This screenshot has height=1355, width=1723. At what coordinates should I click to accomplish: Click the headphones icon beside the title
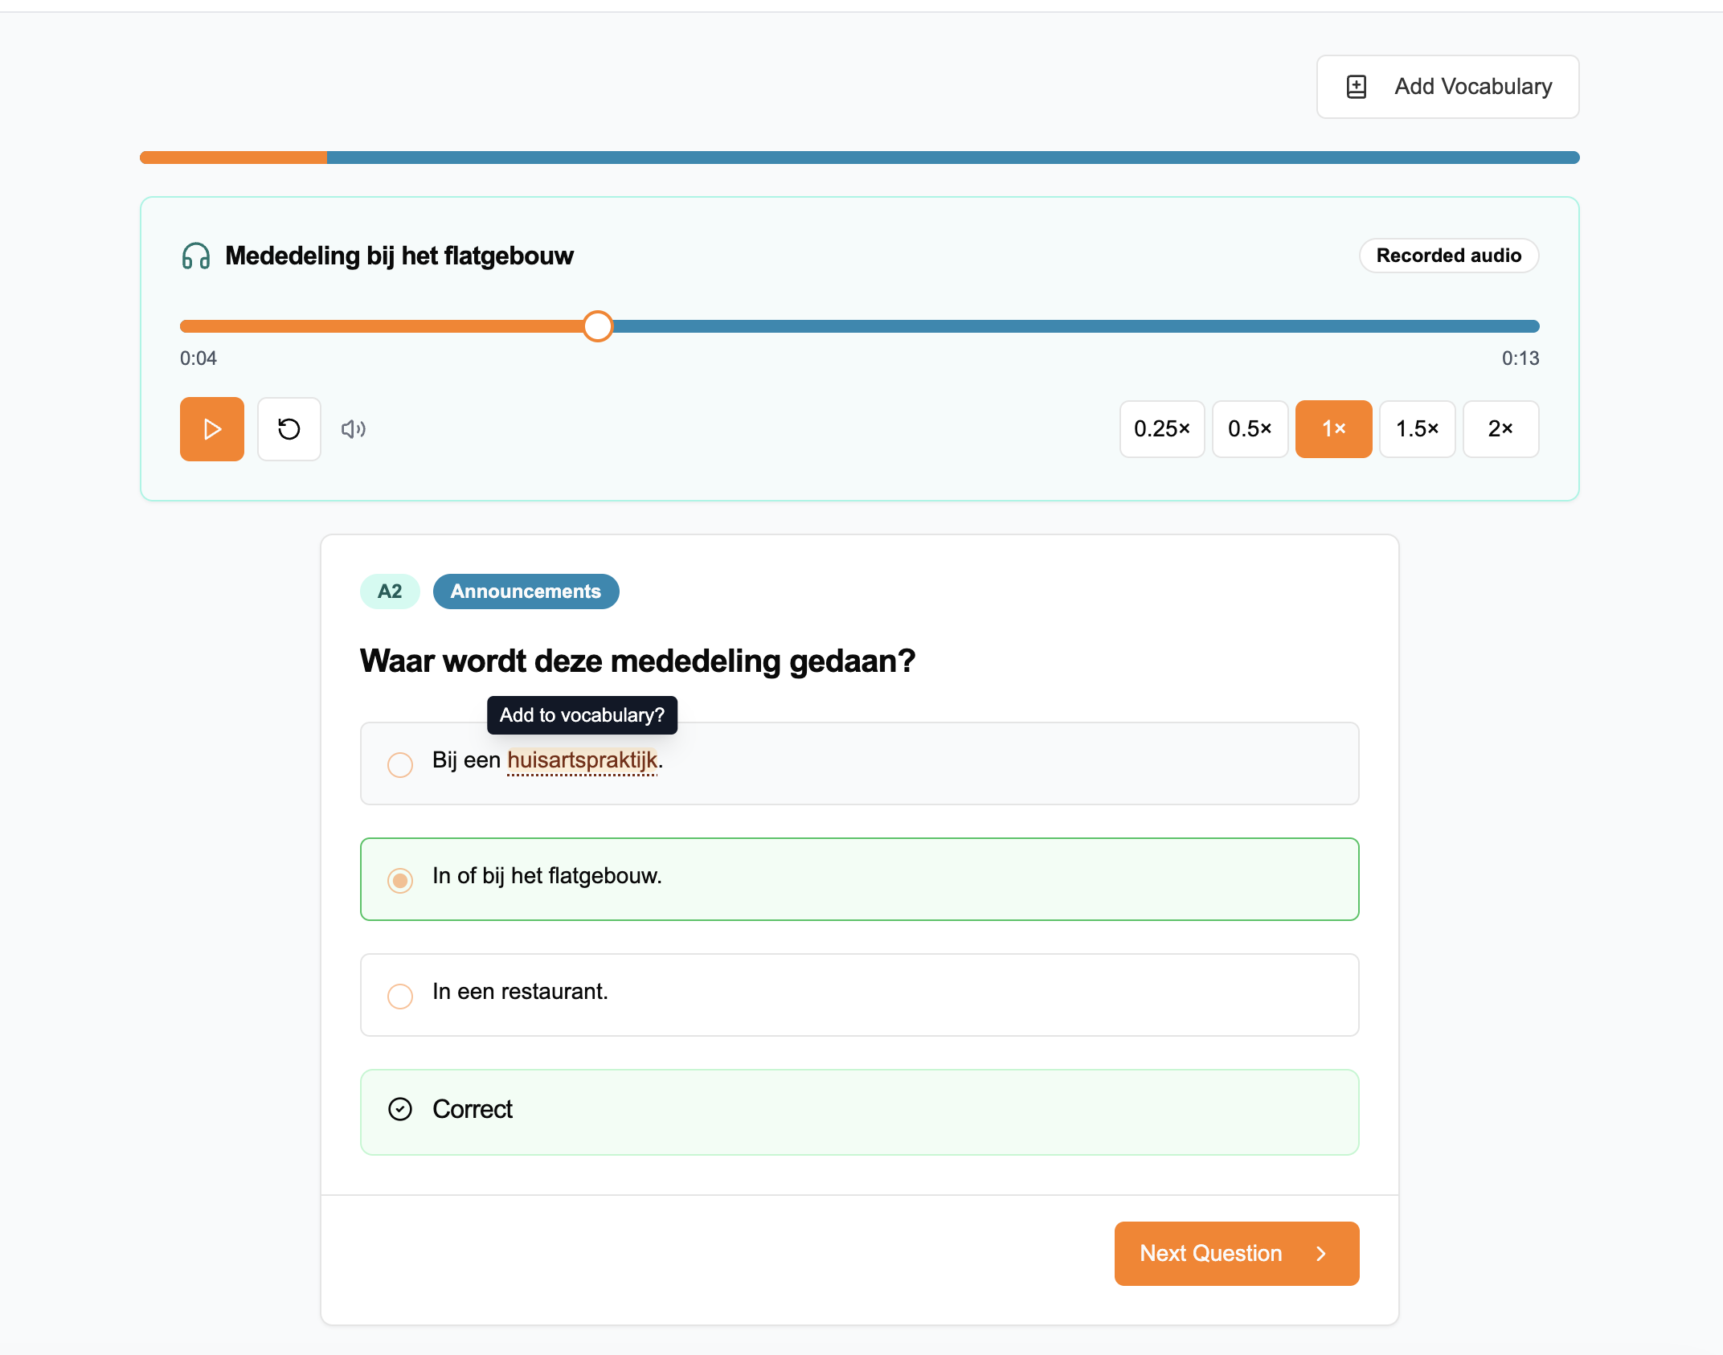pos(196,256)
